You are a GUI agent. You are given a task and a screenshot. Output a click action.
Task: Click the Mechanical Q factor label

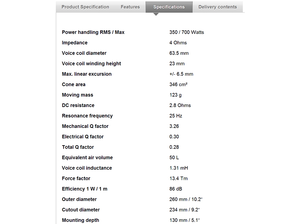pyautogui.click(x=85, y=126)
